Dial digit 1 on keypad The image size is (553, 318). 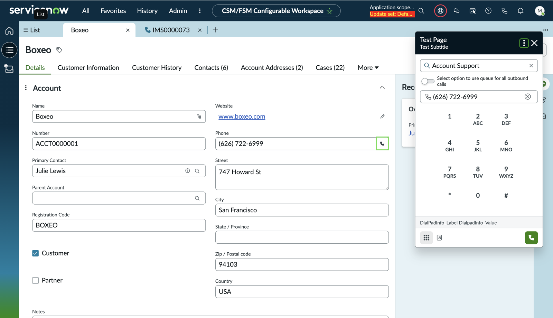tap(450, 116)
